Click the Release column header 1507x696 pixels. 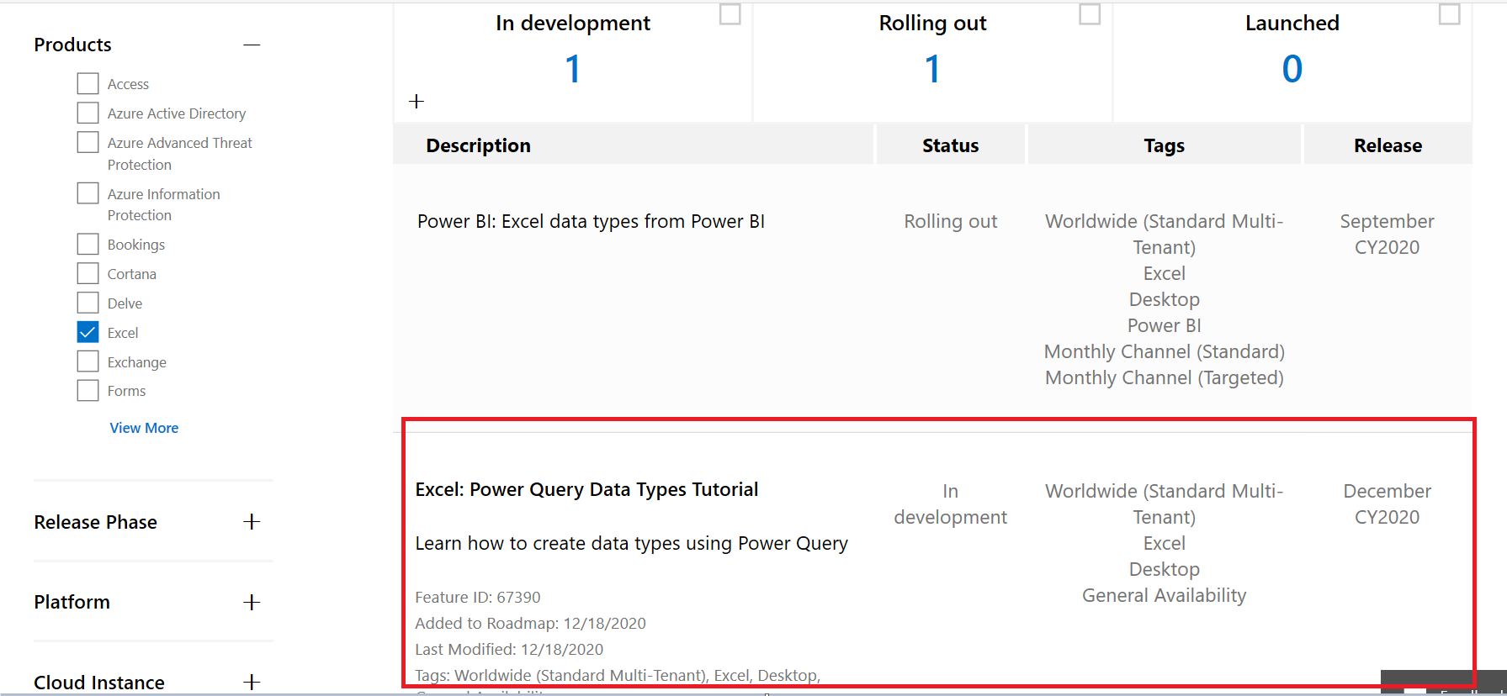(1388, 145)
